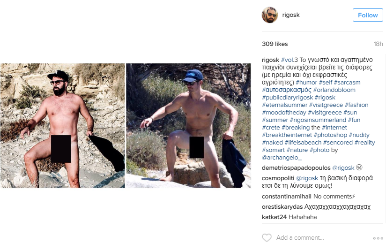Open the #breaktheinternet hashtag
This screenshot has width=386, height=251.
[287, 135]
